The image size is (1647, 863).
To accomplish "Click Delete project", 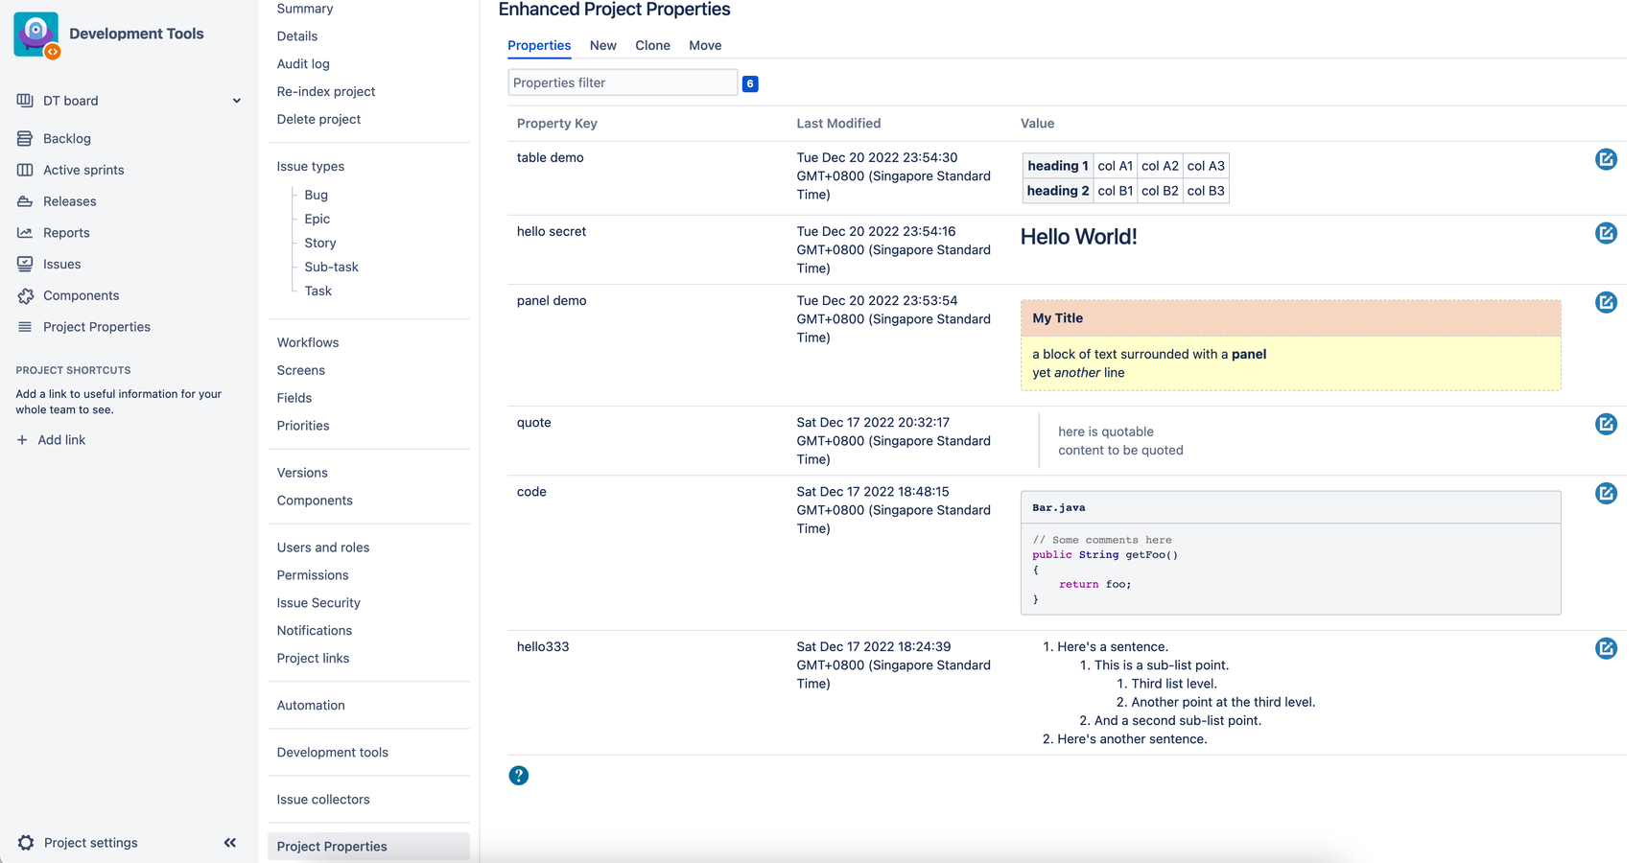I will 318,120.
